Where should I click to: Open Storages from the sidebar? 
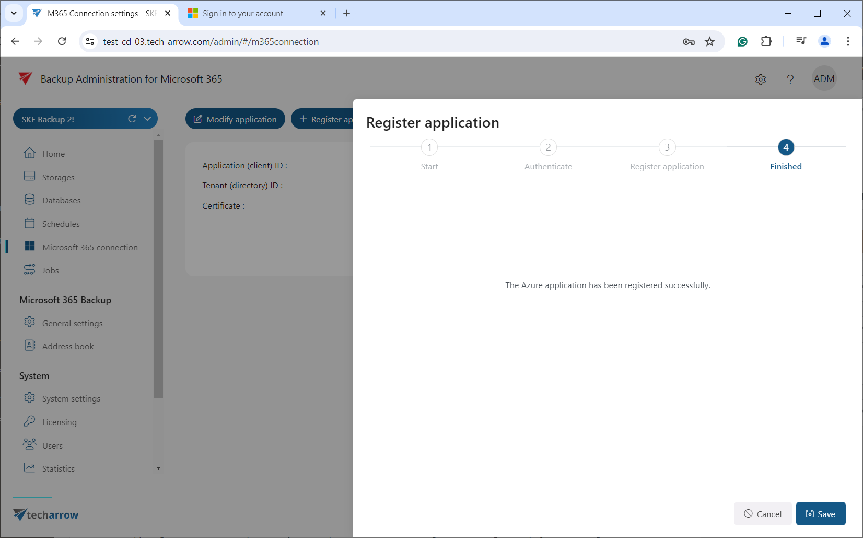pos(58,177)
